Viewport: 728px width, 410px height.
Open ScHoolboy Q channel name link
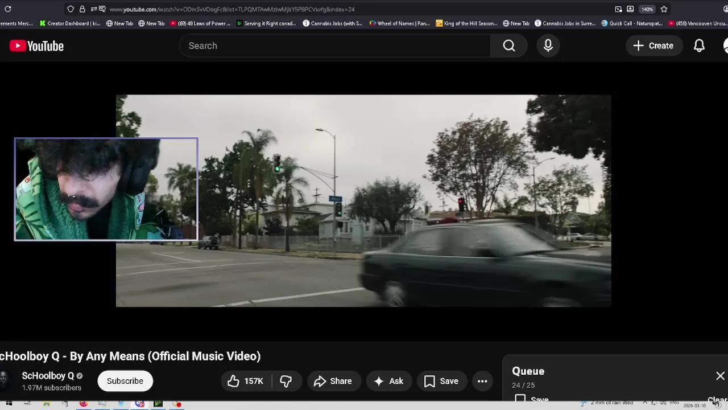48,376
